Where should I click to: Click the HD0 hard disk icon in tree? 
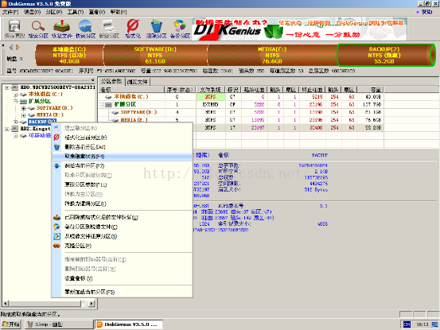tap(15, 87)
